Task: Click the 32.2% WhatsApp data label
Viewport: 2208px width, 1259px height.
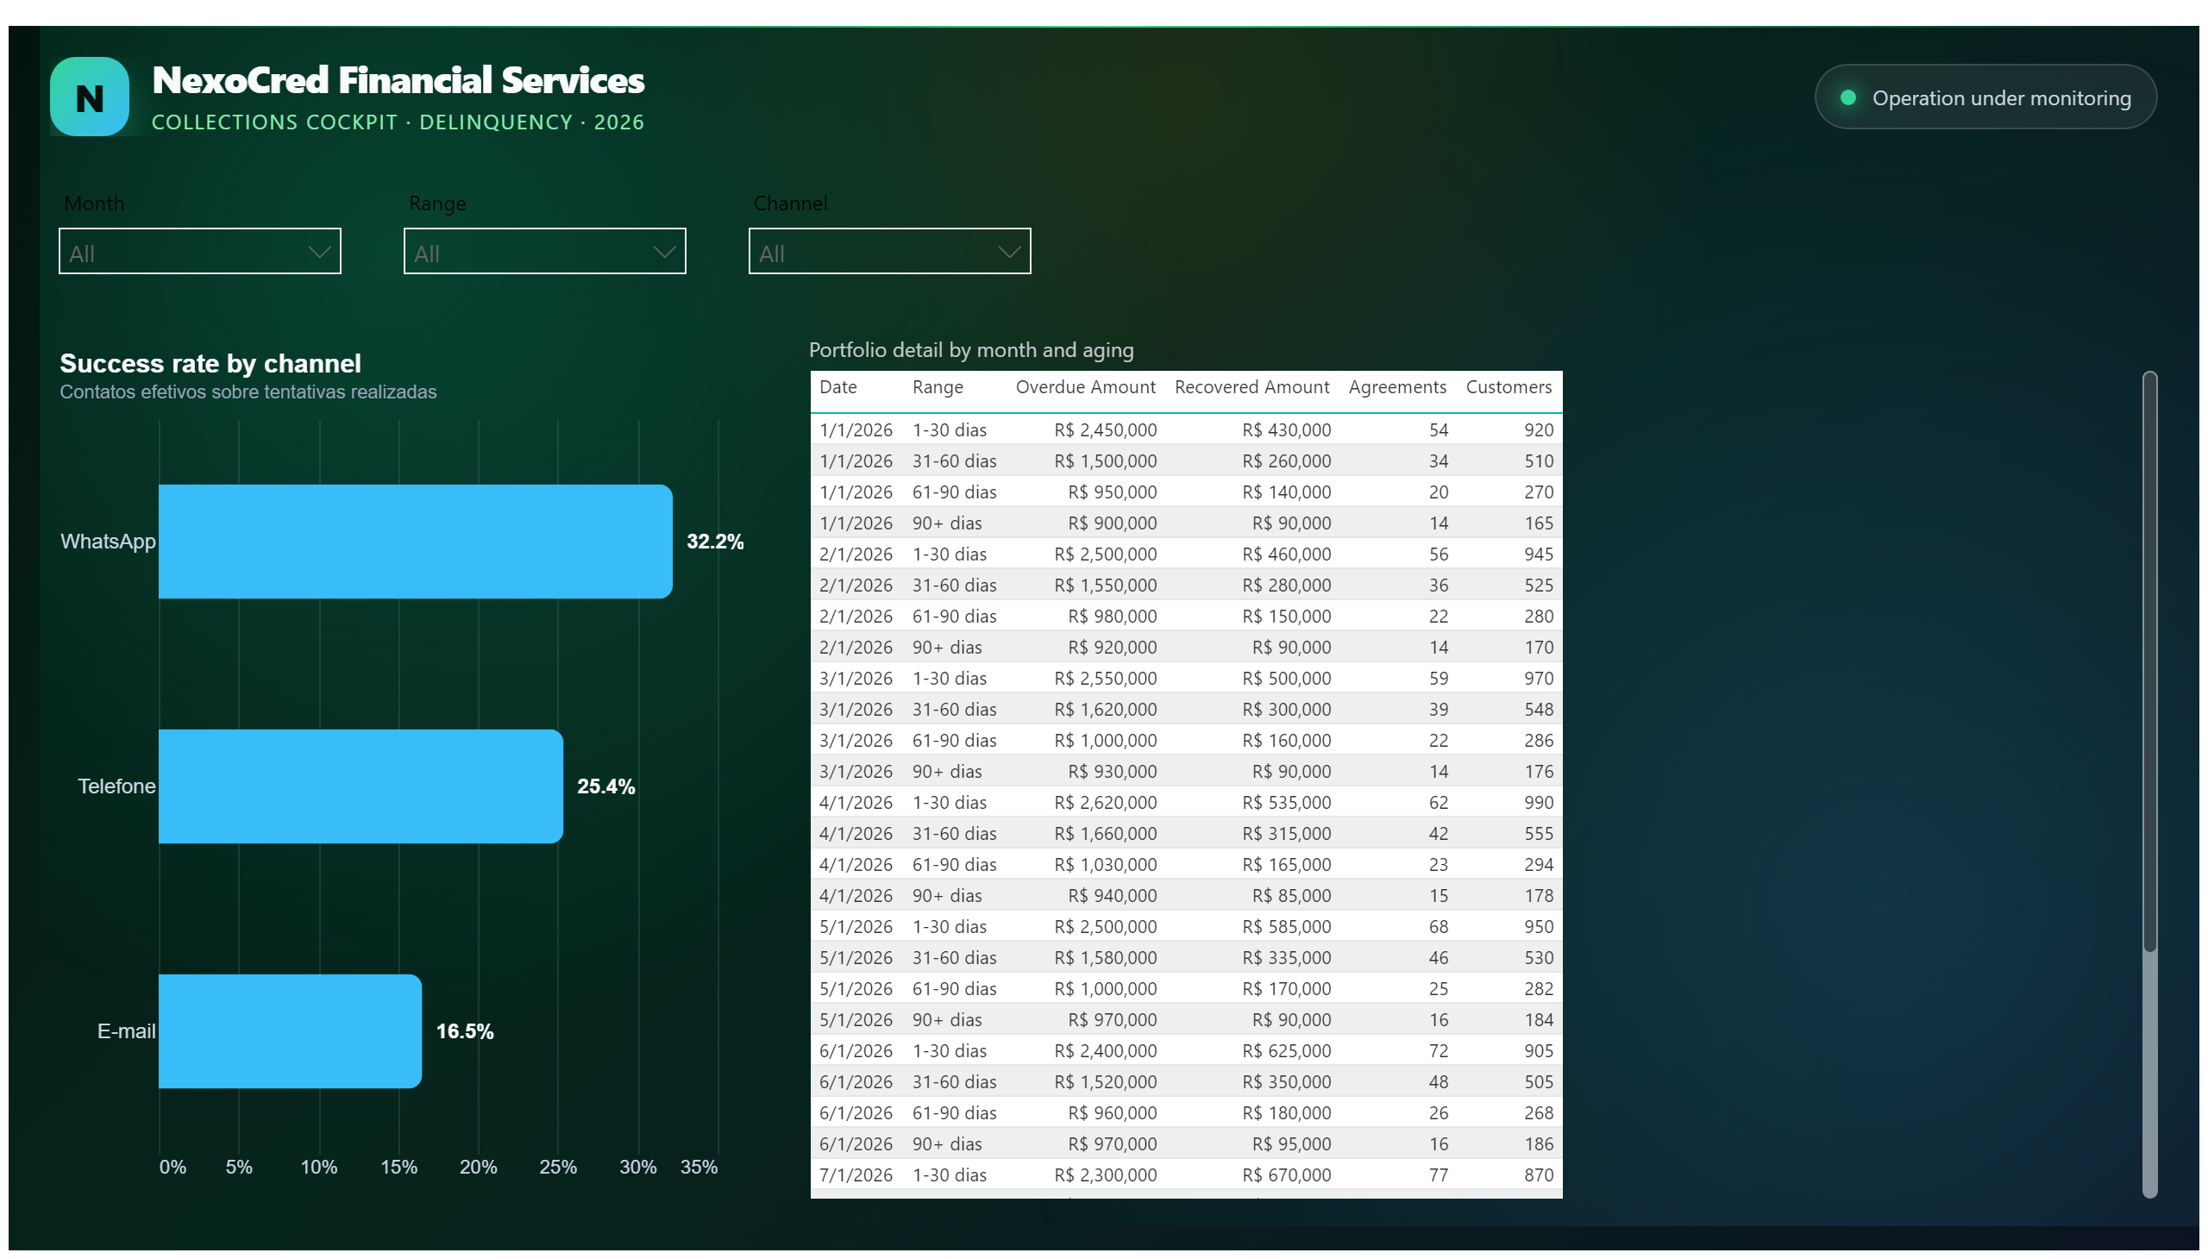Action: pyautogui.click(x=714, y=542)
